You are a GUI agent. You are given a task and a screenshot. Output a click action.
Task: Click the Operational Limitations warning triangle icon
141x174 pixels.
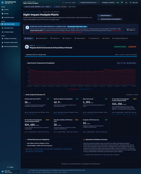click(x=84, y=140)
